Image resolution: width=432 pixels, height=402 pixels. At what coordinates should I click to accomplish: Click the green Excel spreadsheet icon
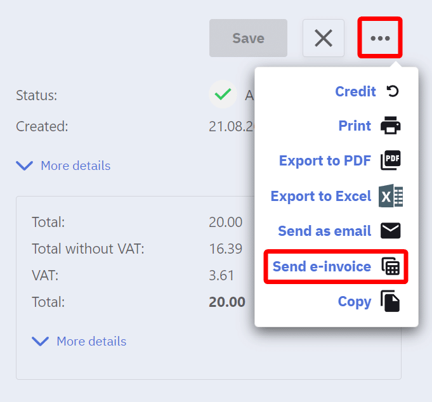pyautogui.click(x=391, y=197)
